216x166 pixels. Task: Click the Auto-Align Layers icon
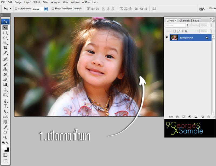point(154,9)
